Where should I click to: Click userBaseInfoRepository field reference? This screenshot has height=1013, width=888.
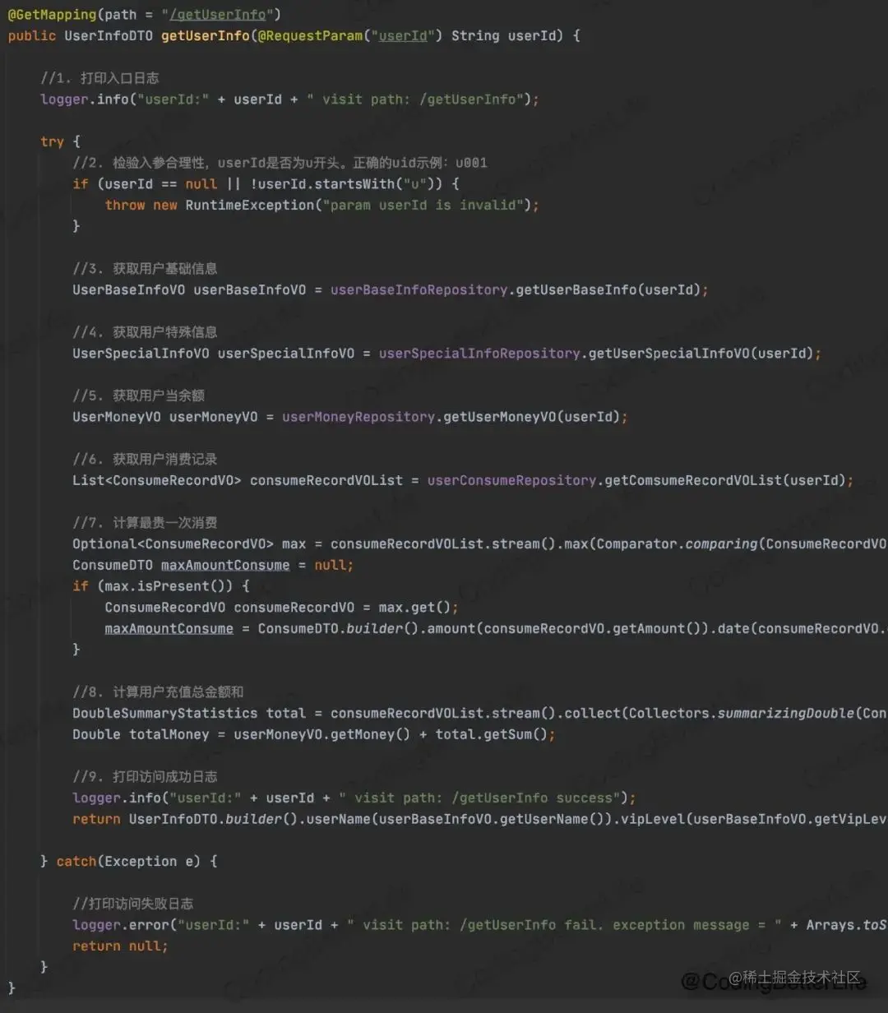[419, 289]
